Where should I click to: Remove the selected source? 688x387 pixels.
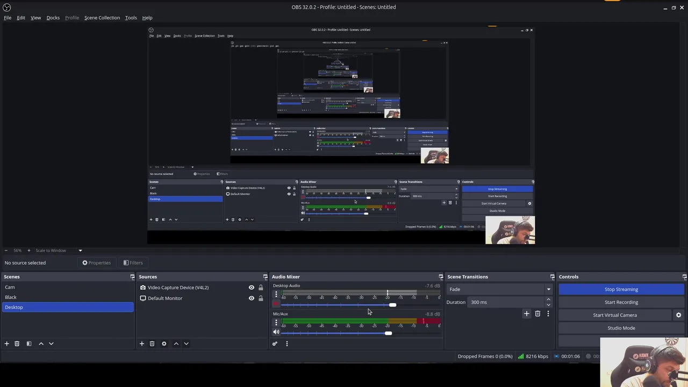152,343
